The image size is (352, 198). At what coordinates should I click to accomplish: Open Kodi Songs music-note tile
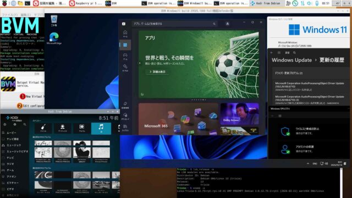pos(101,128)
